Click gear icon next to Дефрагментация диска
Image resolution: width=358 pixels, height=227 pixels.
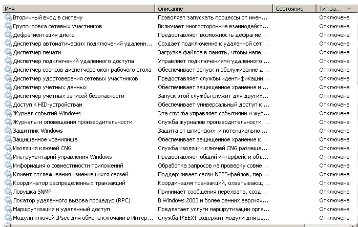coord(8,35)
